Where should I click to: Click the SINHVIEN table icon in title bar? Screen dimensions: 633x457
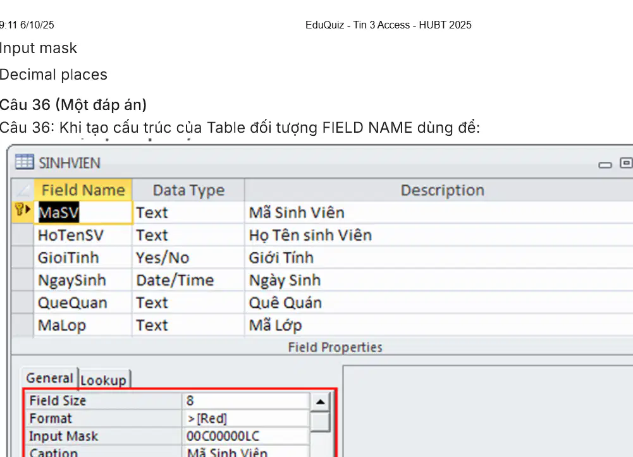coord(24,162)
